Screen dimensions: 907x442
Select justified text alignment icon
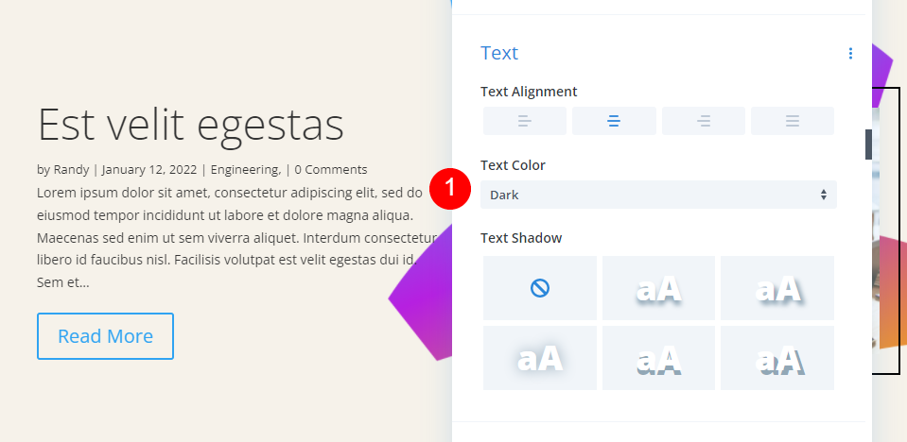click(x=793, y=121)
